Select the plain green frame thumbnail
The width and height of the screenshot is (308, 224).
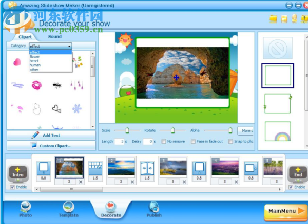[x=278, y=76]
